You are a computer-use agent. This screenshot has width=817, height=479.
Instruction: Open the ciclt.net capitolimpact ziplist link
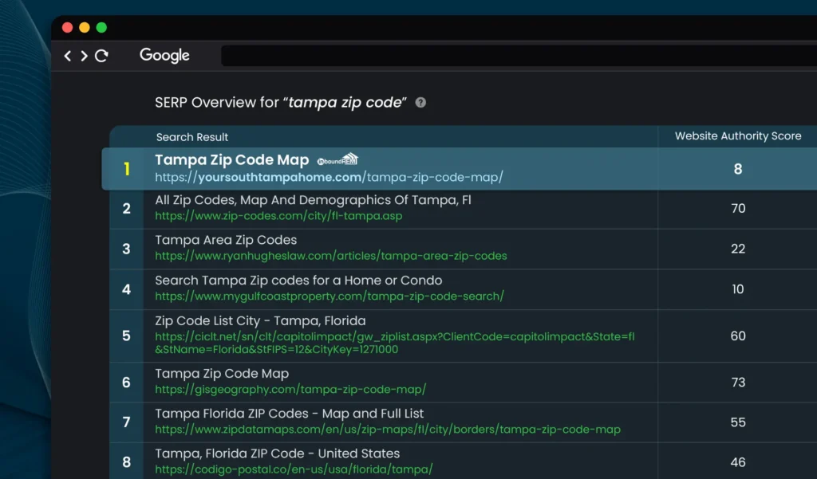(x=394, y=343)
